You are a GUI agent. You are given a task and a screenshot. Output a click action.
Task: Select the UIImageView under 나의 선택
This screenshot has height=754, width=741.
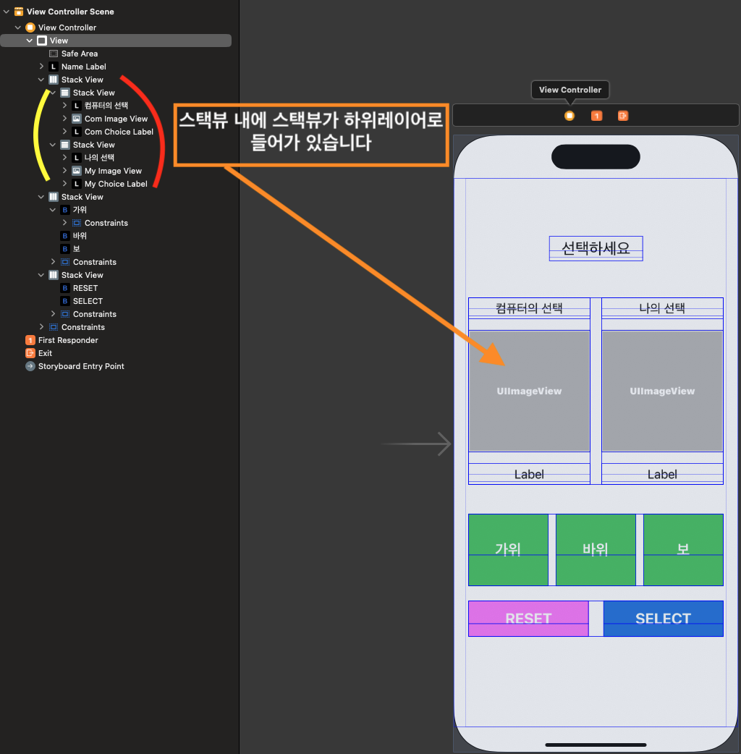pos(662,391)
